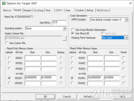134x101 pixels.
Task: Click the ROM1 Start address field
Action: point(32,58)
